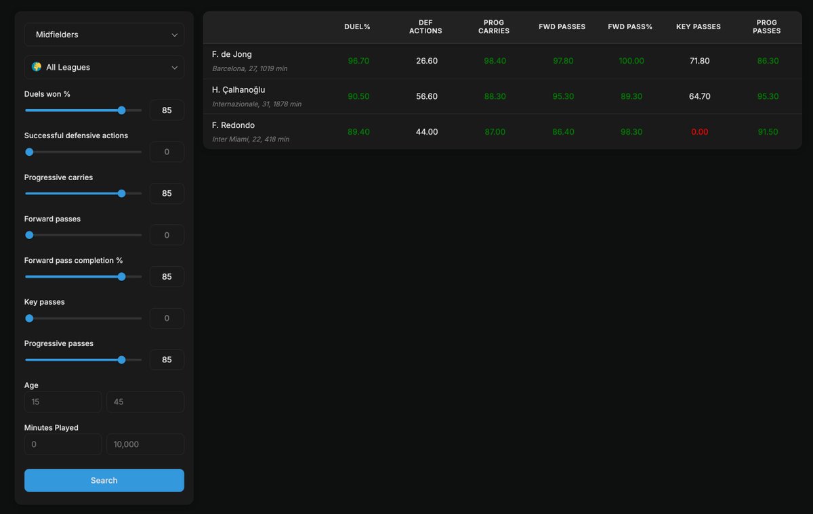Sort by the FWD PASS% column header
813x514 pixels.
[x=630, y=27]
